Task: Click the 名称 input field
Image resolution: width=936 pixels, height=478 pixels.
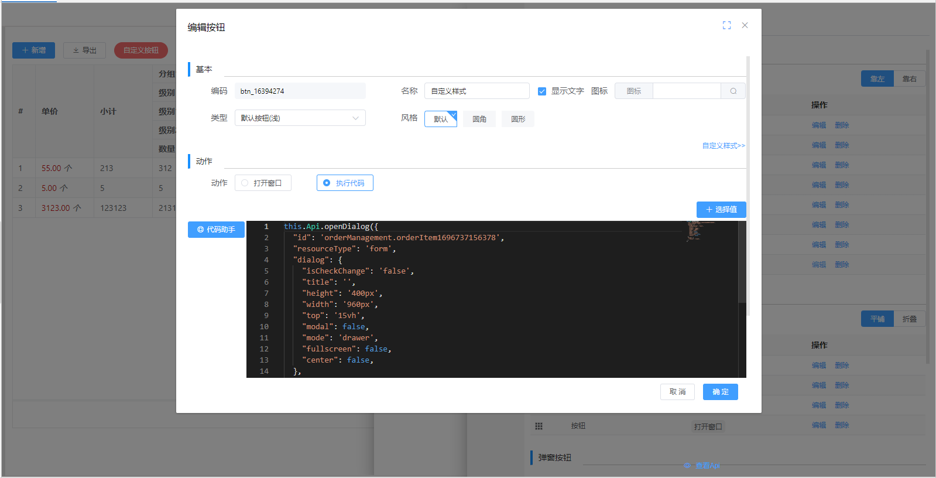Action: (x=476, y=91)
